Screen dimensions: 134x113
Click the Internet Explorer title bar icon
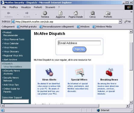(3, 2)
